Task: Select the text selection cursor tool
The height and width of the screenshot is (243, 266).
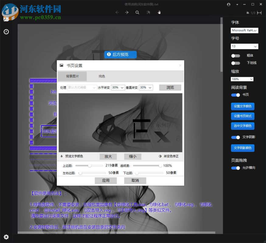Action: (148, 12)
